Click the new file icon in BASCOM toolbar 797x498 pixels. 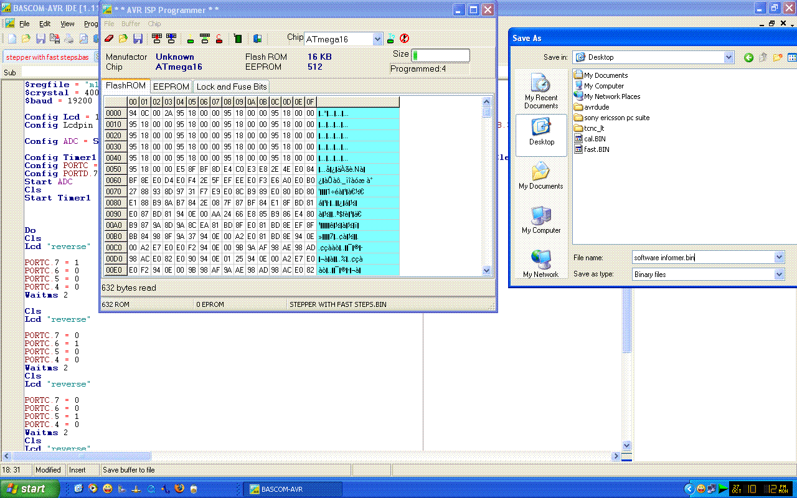tap(12, 39)
